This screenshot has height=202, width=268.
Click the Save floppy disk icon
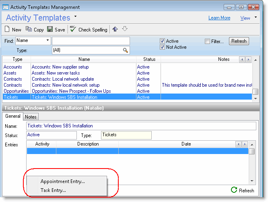tap(50, 29)
